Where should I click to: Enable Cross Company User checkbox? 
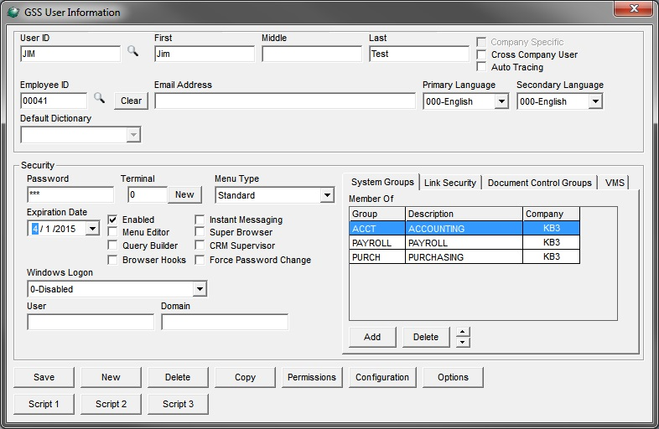point(481,54)
